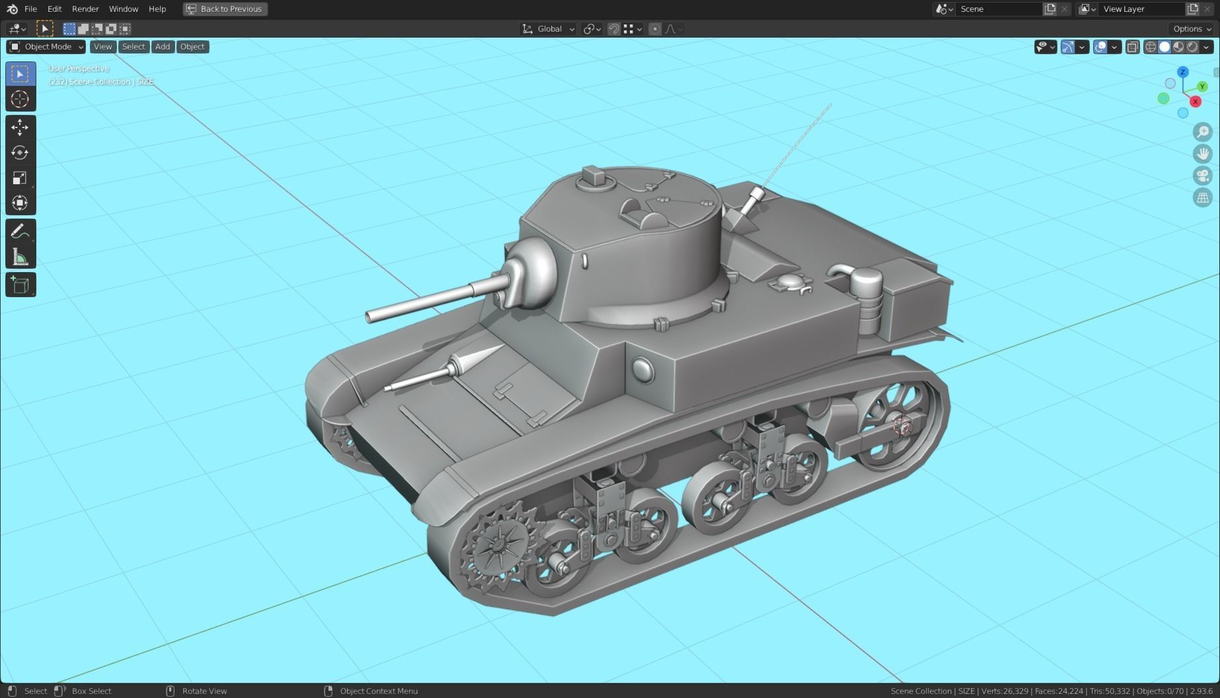Image resolution: width=1220 pixels, height=698 pixels.
Task: Select the Transform tool
Action: (x=20, y=203)
